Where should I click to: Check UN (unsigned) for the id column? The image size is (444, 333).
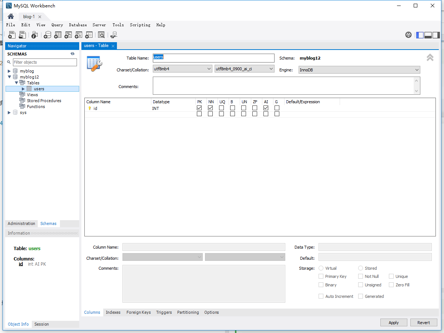pos(243,108)
